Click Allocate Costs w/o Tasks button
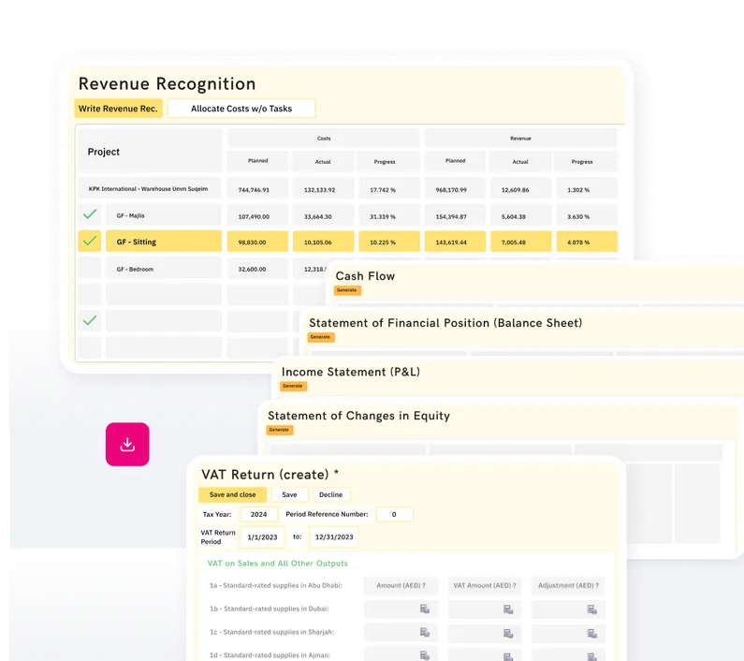This screenshot has width=744, height=661. pos(241,109)
